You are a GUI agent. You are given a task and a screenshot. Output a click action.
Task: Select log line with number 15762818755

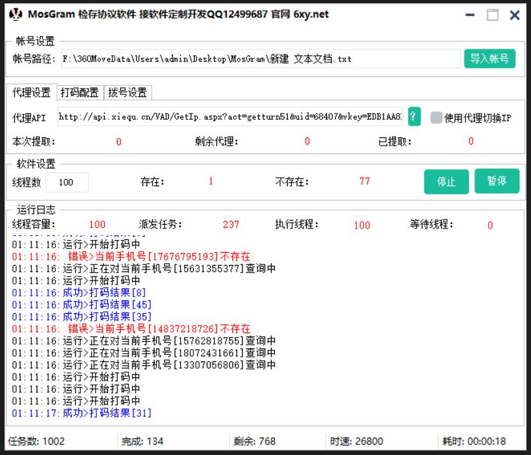tap(144, 341)
